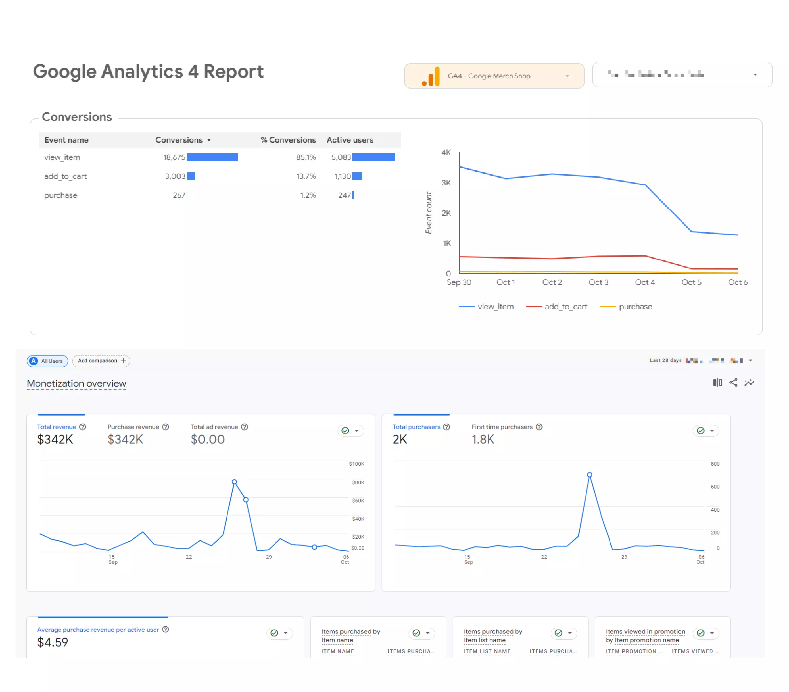Click help icon next to Total revenue
Image resolution: width=789 pixels, height=692 pixels.
pyautogui.click(x=83, y=426)
